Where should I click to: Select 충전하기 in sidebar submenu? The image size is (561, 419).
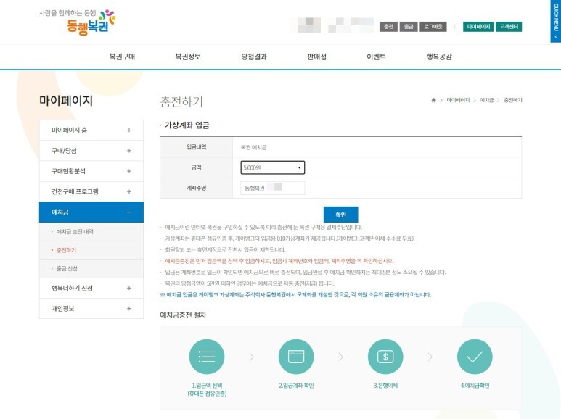66,250
